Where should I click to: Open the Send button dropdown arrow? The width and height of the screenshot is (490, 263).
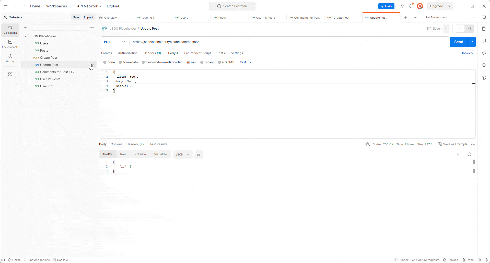point(472,42)
